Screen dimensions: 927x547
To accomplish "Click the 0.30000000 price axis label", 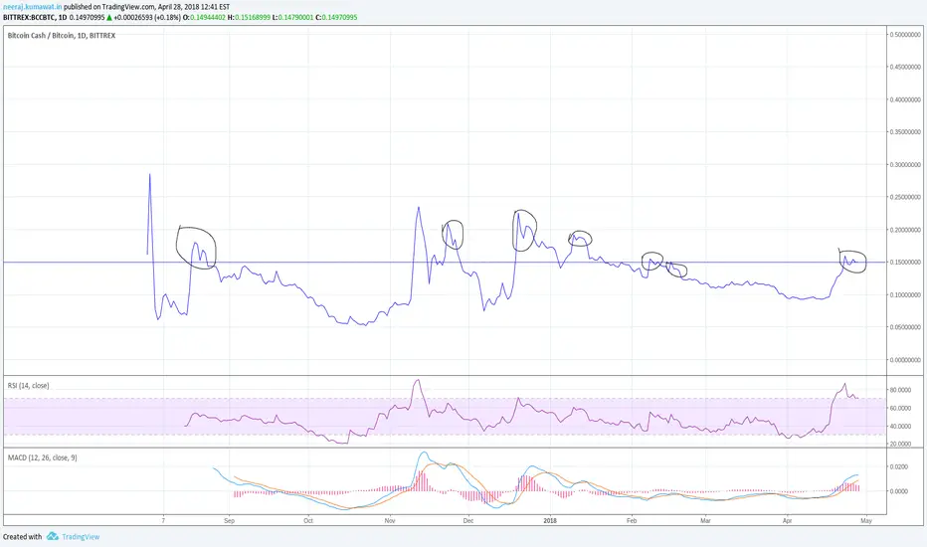I will (x=906, y=164).
